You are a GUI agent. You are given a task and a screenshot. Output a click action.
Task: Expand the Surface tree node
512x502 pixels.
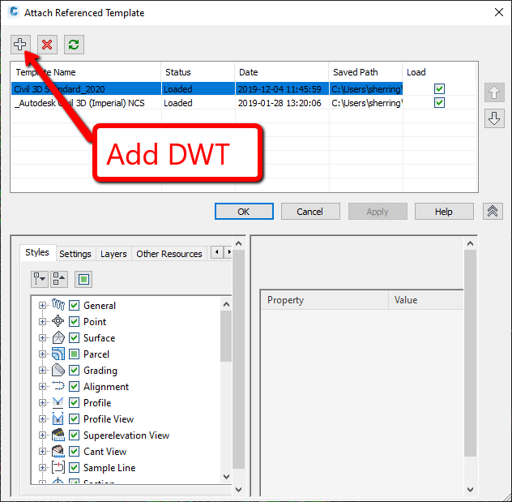pyautogui.click(x=42, y=337)
